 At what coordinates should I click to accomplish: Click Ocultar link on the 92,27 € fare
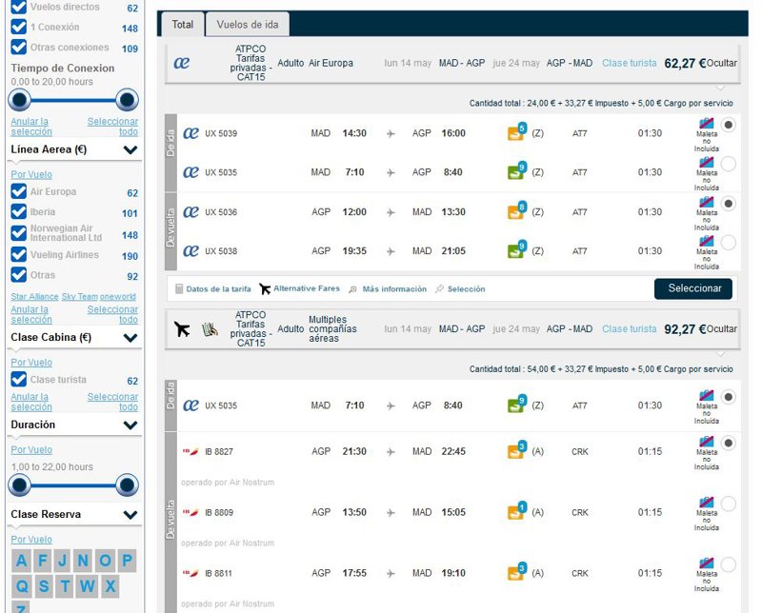(x=722, y=329)
